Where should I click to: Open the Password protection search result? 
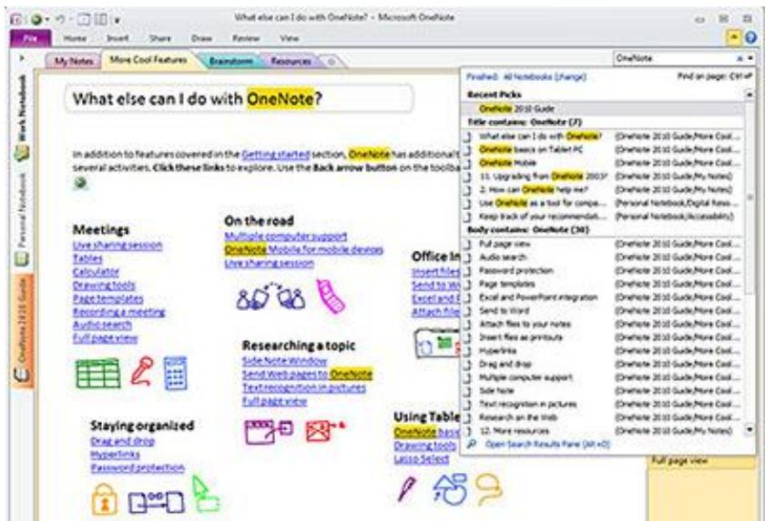coord(603,270)
